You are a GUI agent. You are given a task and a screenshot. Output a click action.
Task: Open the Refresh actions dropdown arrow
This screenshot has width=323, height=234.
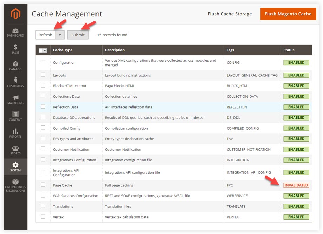60,35
